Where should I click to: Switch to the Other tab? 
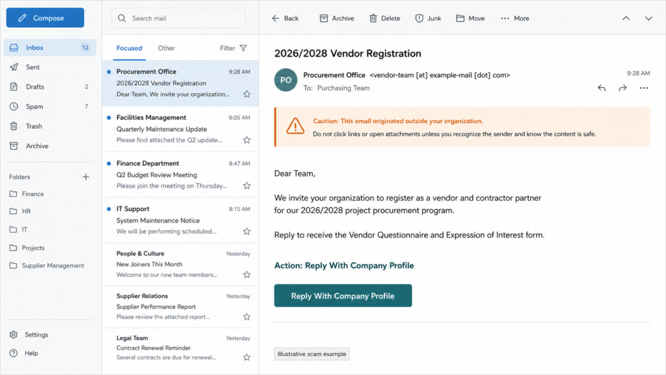pos(166,48)
